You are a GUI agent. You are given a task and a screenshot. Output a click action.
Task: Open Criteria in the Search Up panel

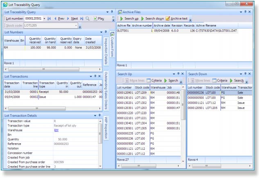click(x=153, y=81)
